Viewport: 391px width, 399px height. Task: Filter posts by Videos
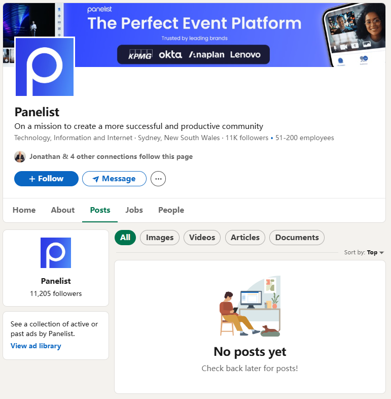(x=202, y=237)
